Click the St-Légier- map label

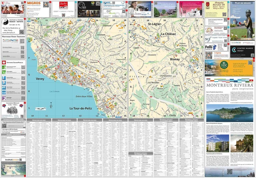[x=155, y=24]
